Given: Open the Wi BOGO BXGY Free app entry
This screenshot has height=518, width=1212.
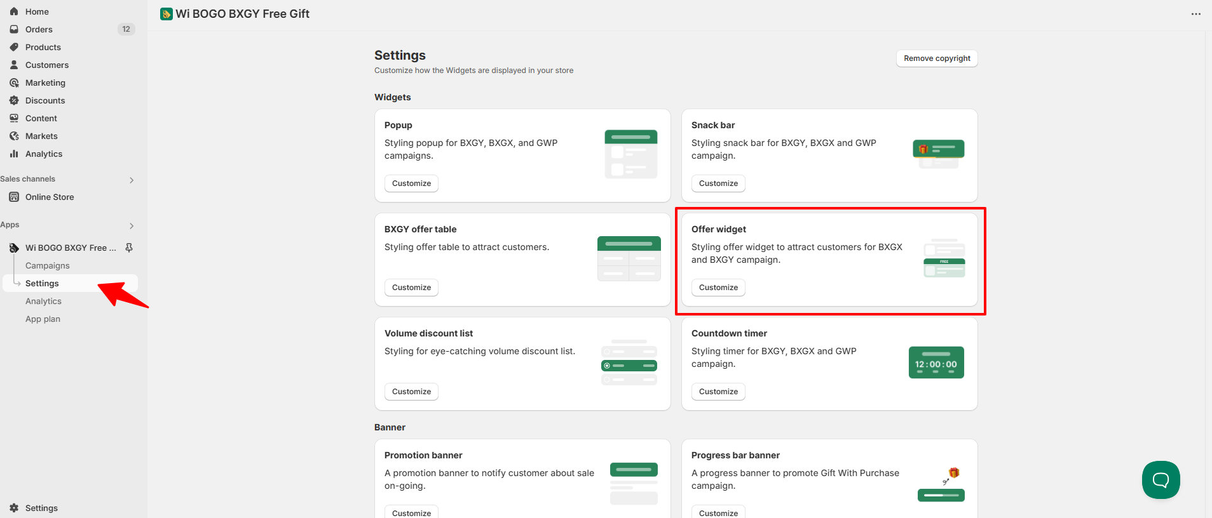Looking at the screenshot, I should pos(70,248).
